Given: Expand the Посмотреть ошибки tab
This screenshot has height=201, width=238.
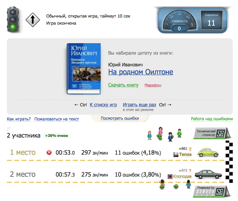Looking at the screenshot, I should (120, 118).
